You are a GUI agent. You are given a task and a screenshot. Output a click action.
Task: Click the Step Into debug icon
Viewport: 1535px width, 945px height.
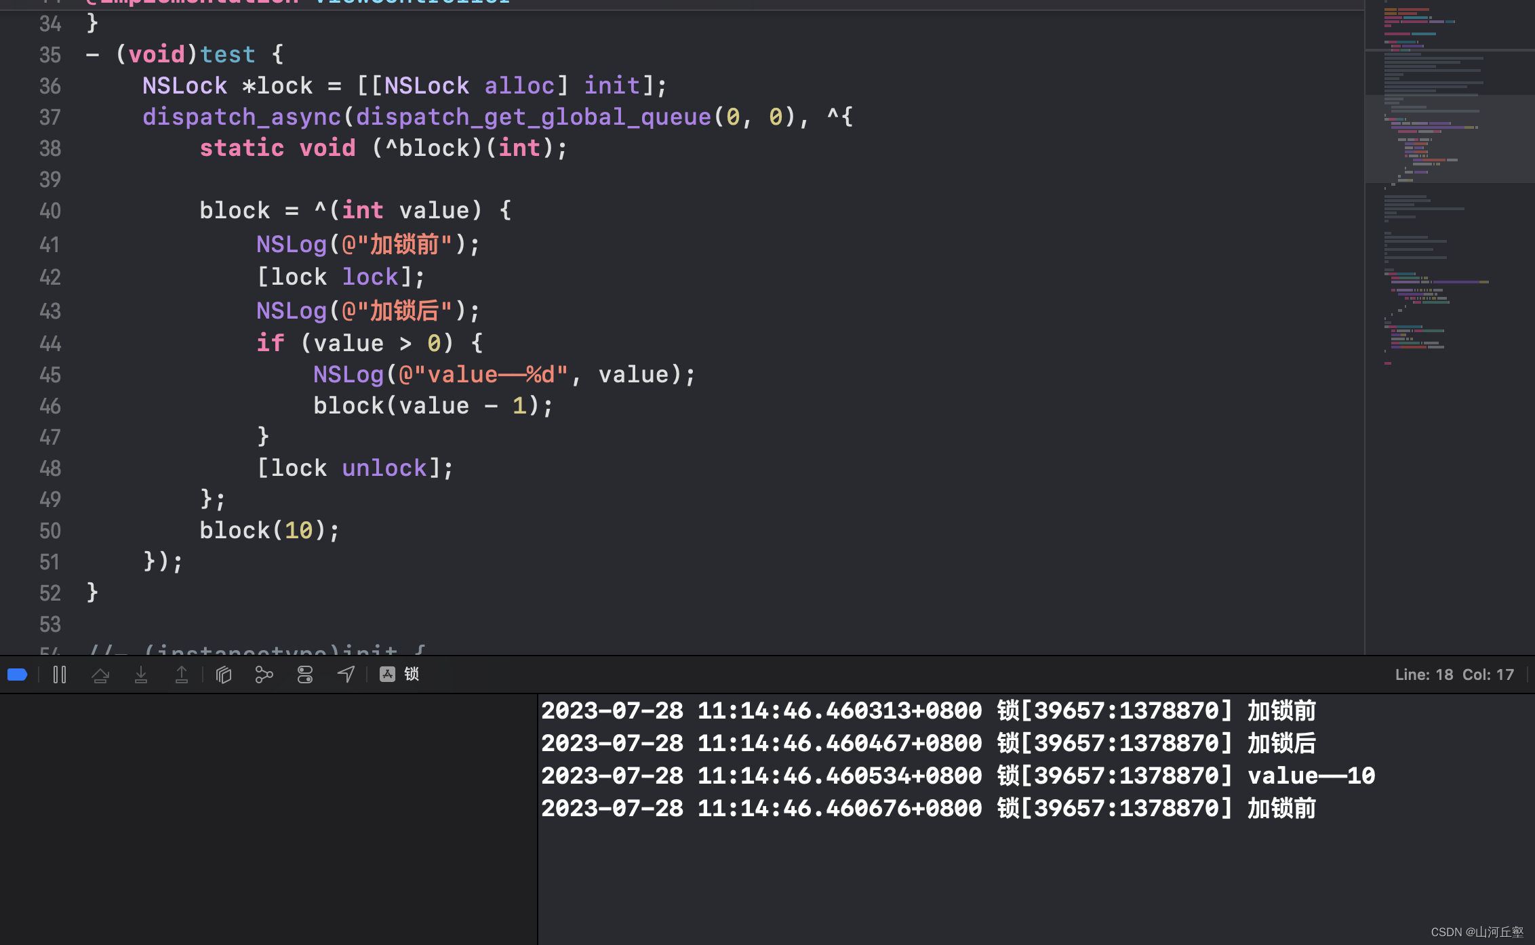pos(141,675)
